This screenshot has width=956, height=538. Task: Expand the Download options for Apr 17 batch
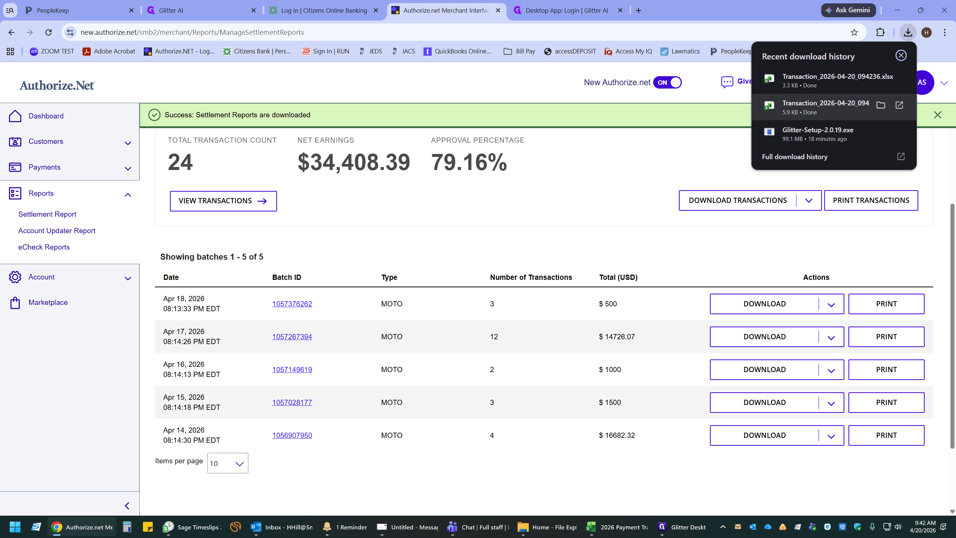pyautogui.click(x=831, y=337)
